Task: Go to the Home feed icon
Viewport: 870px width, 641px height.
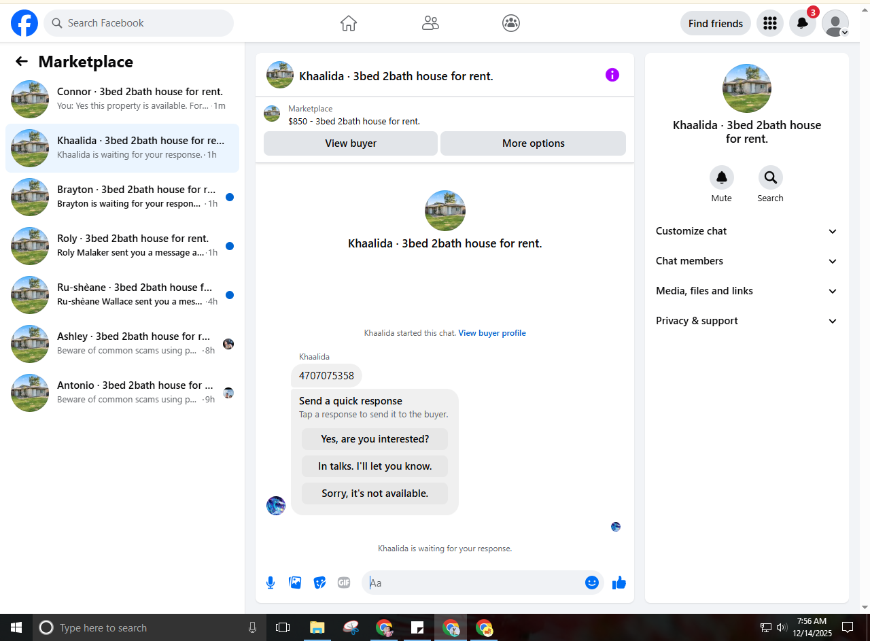Action: [349, 23]
